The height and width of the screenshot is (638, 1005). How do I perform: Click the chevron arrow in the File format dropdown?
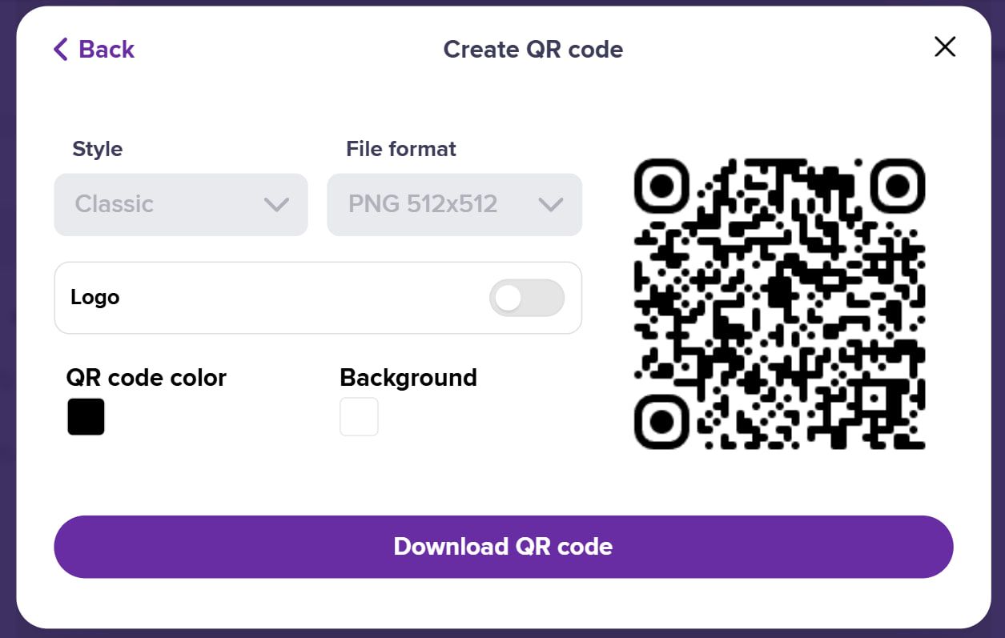[x=551, y=205]
